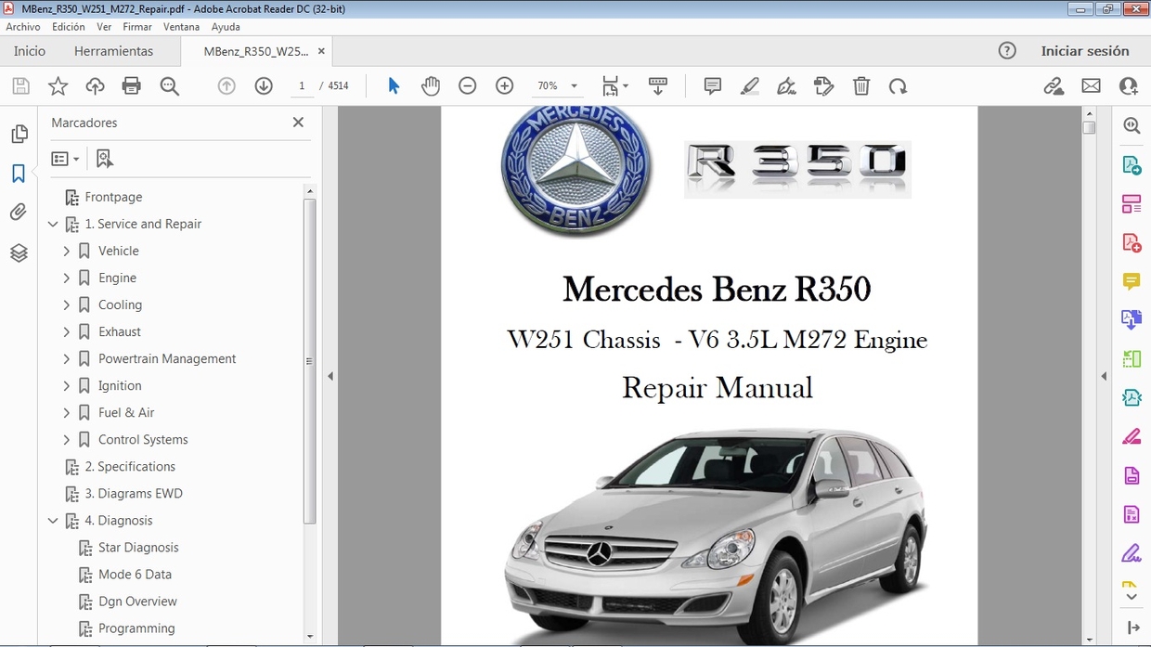This screenshot has width=1151, height=647.
Task: Click the page number input field
Action: tap(301, 86)
